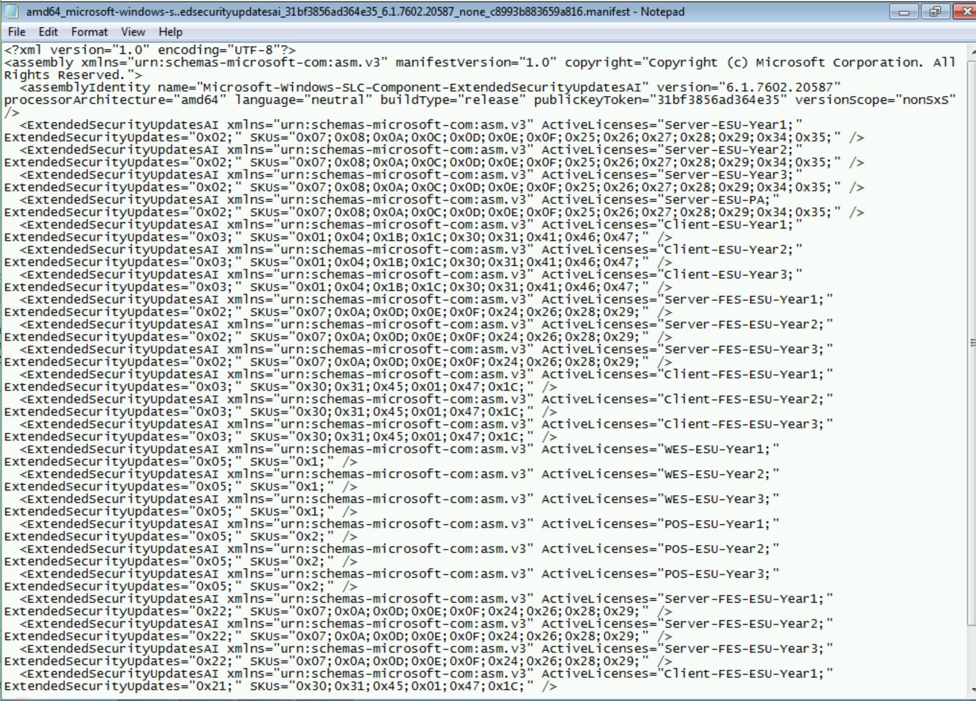Click ActiveLicenses value 'Client-FES-ESU-Year2;'

coord(745,399)
